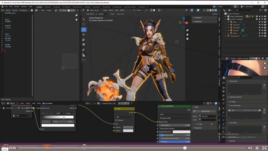Image resolution: width=268 pixels, height=151 pixels.
Task: Expand the Transform panel in sidebar
Action: coord(198,18)
